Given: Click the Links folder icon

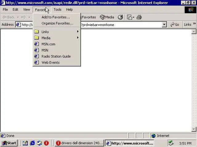Looking at the screenshot, I should (36, 32).
